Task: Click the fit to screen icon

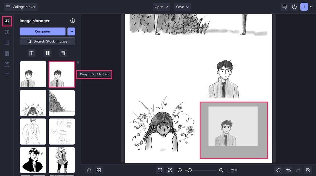Action: coord(160,170)
